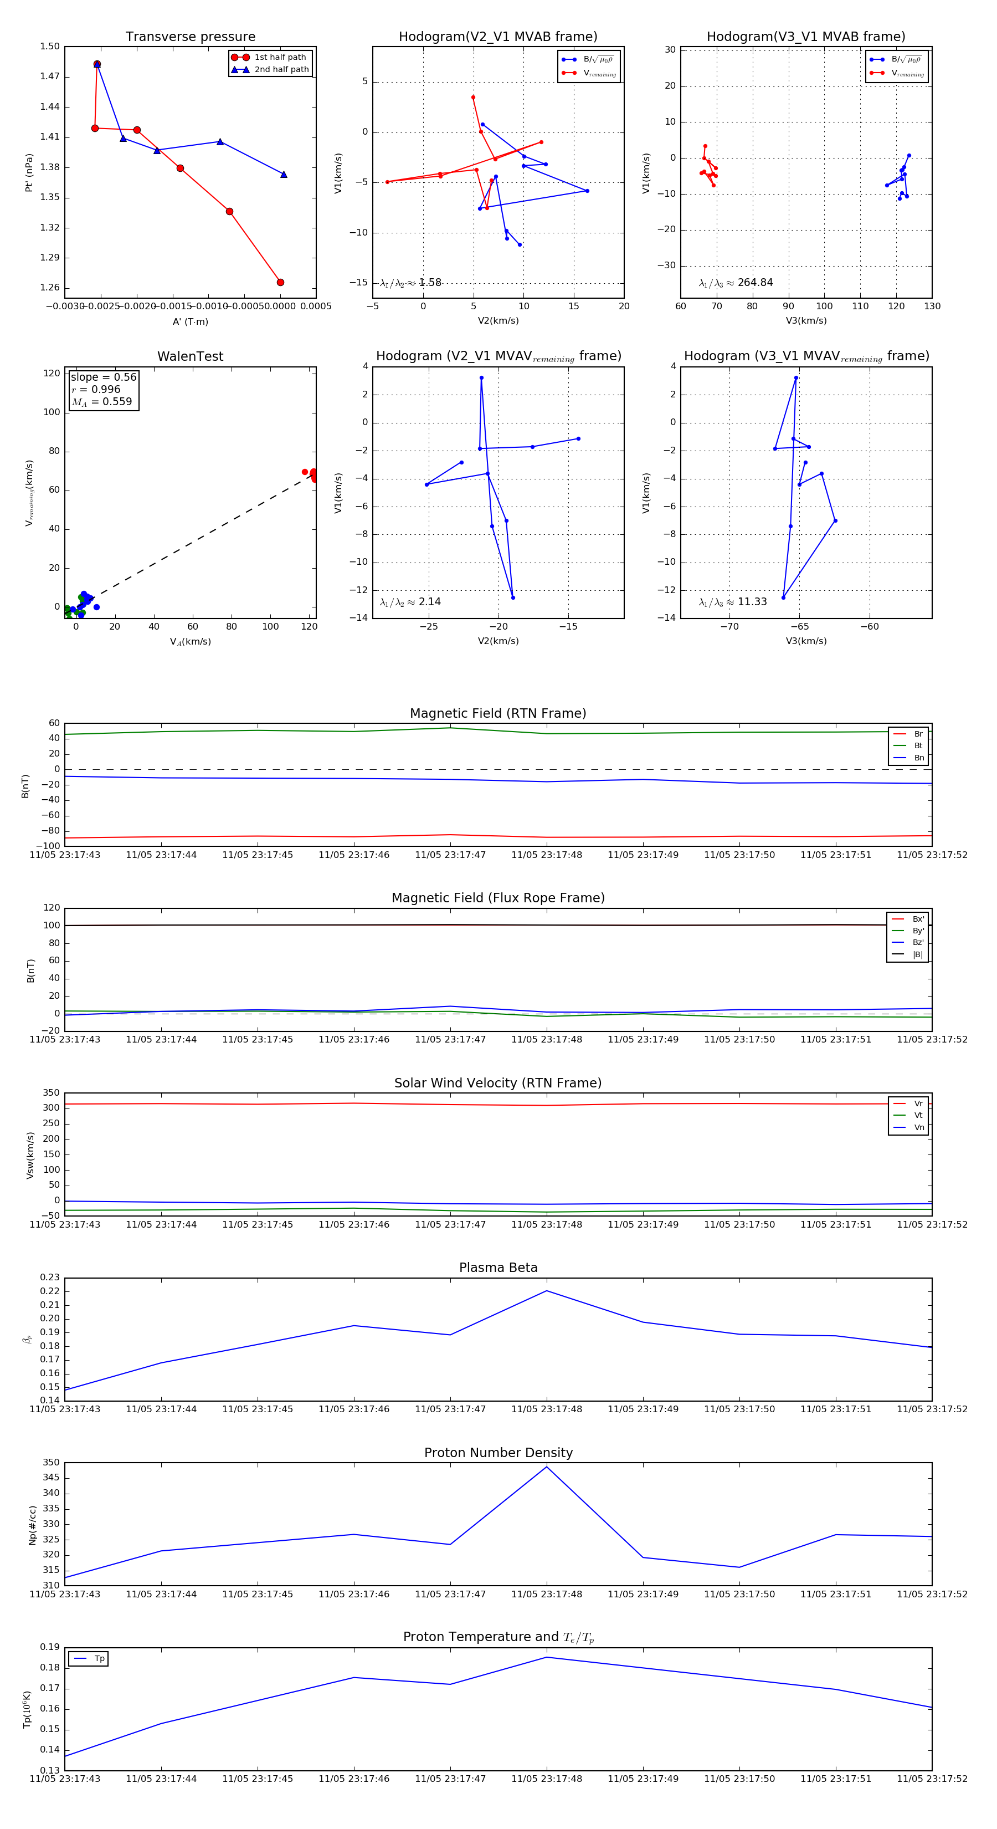Image resolution: width=997 pixels, height=1829 pixels.
Task: Select the By' legend entry
Action: pyautogui.click(x=908, y=931)
